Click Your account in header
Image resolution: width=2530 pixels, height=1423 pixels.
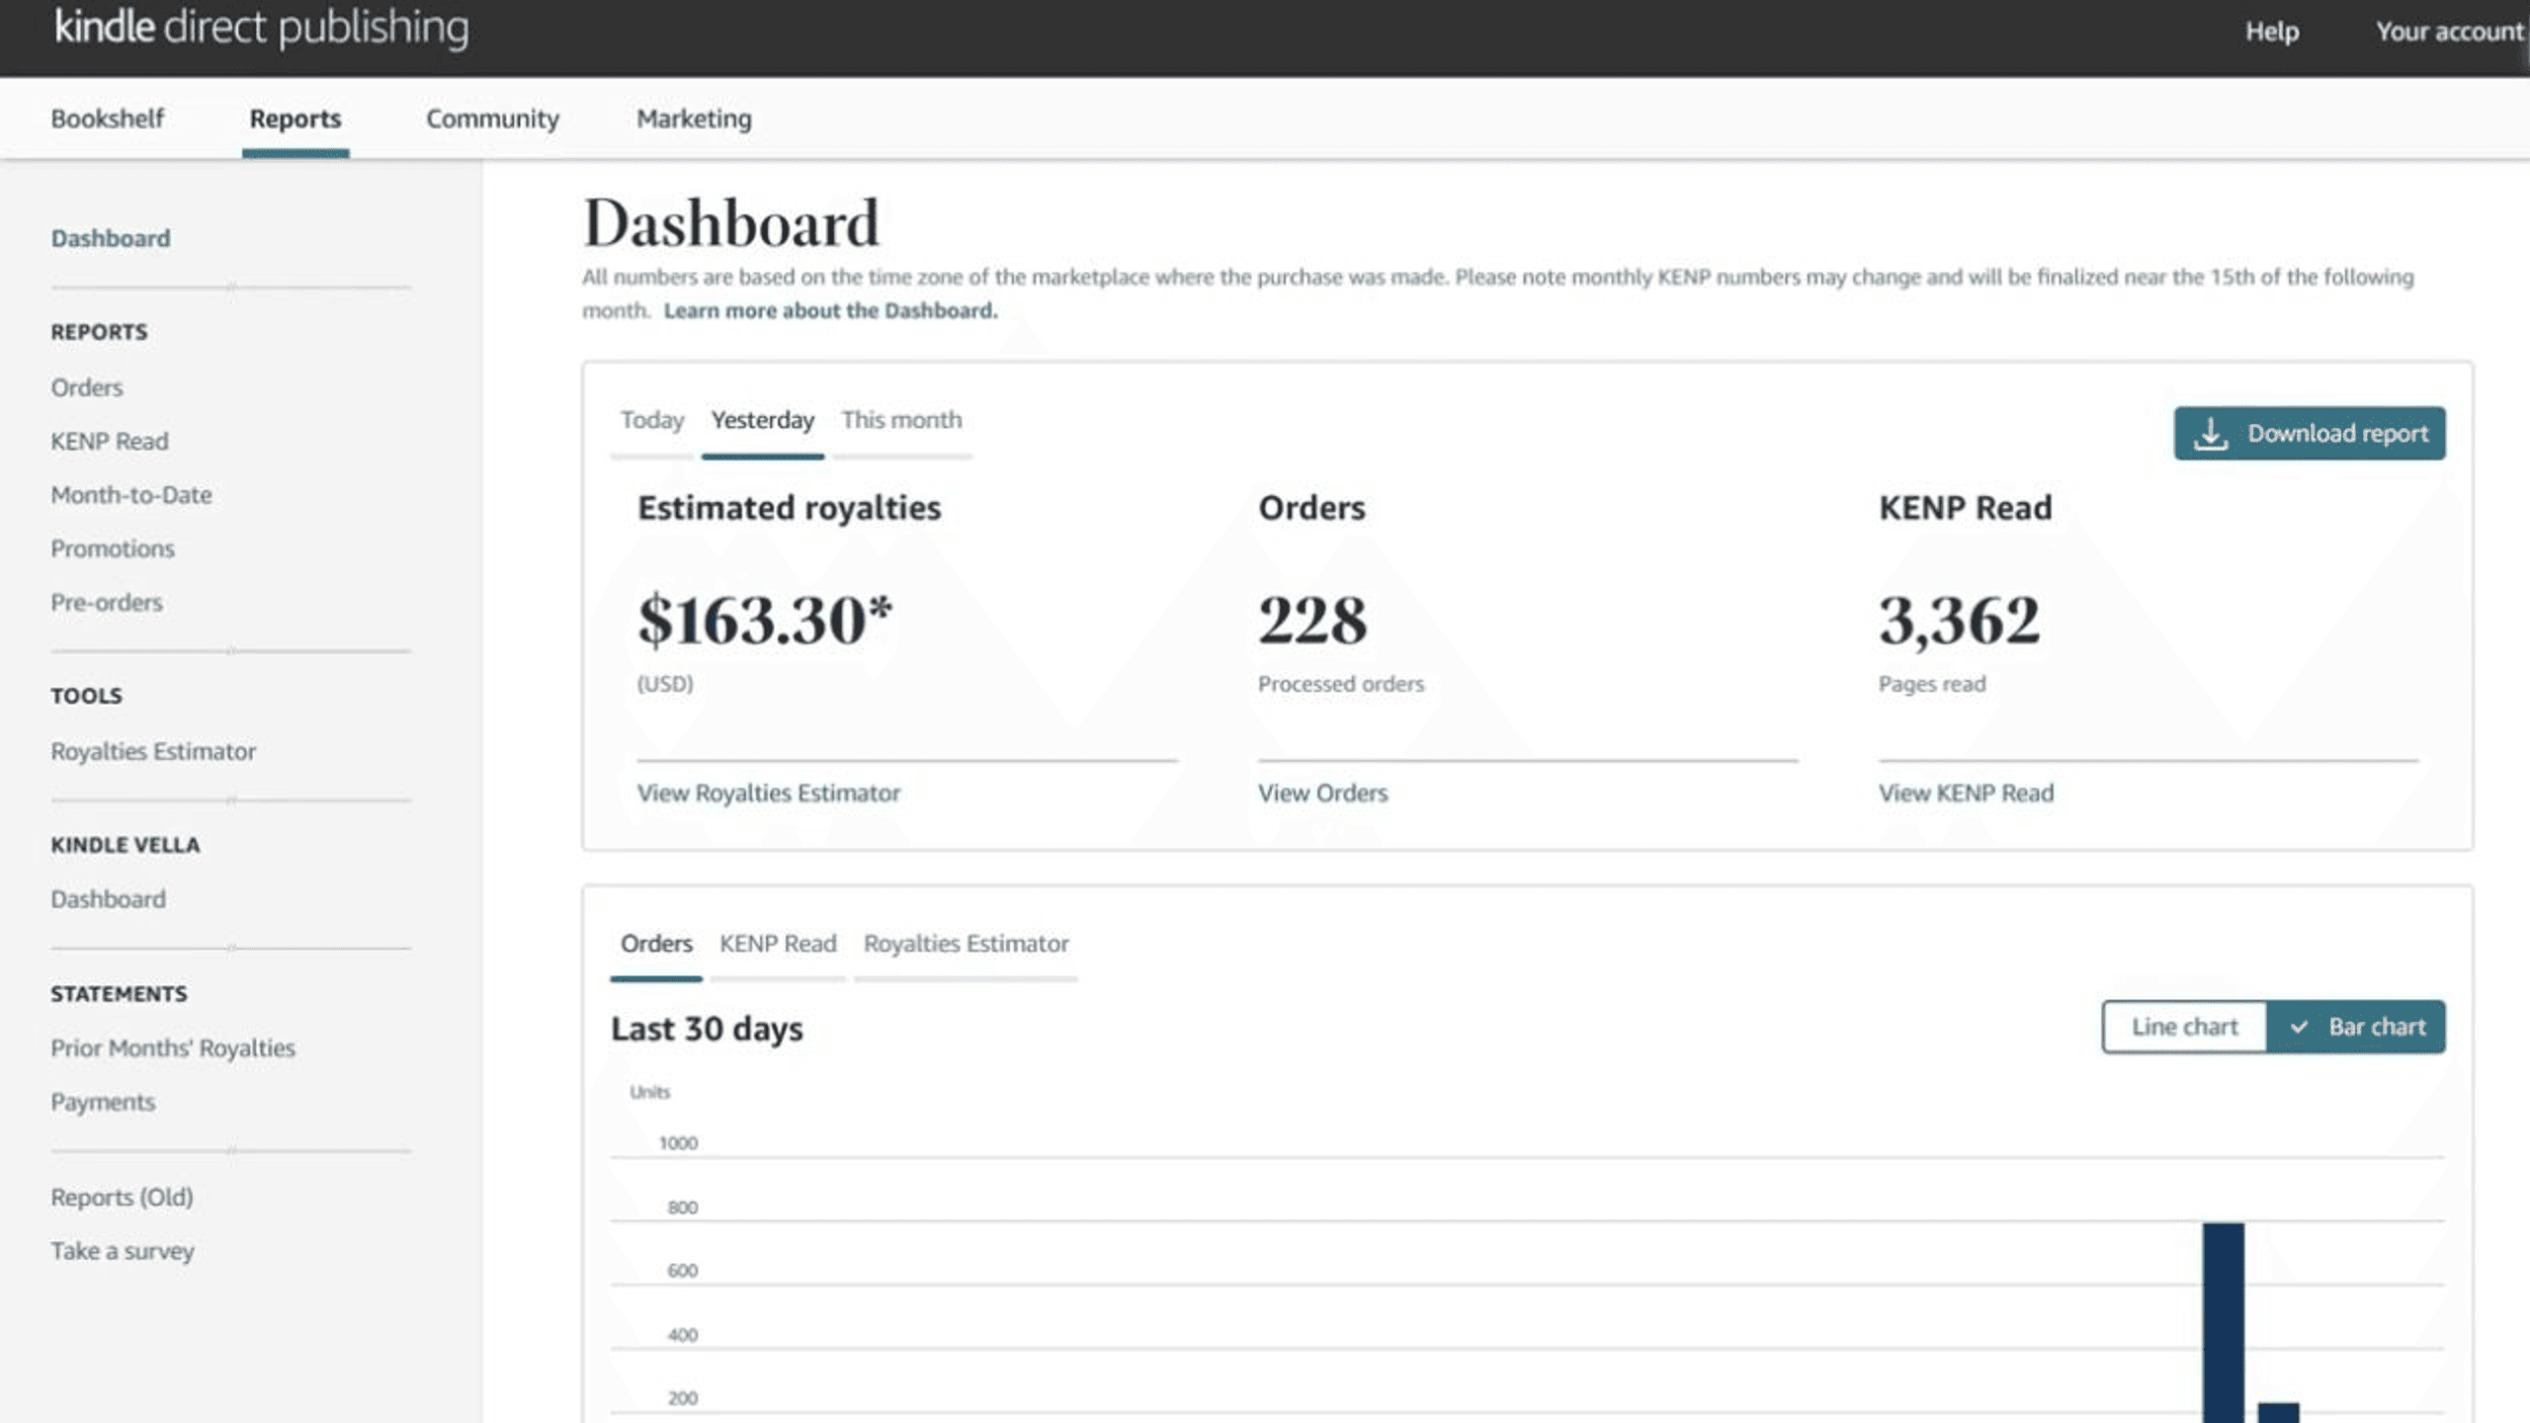2449,32
